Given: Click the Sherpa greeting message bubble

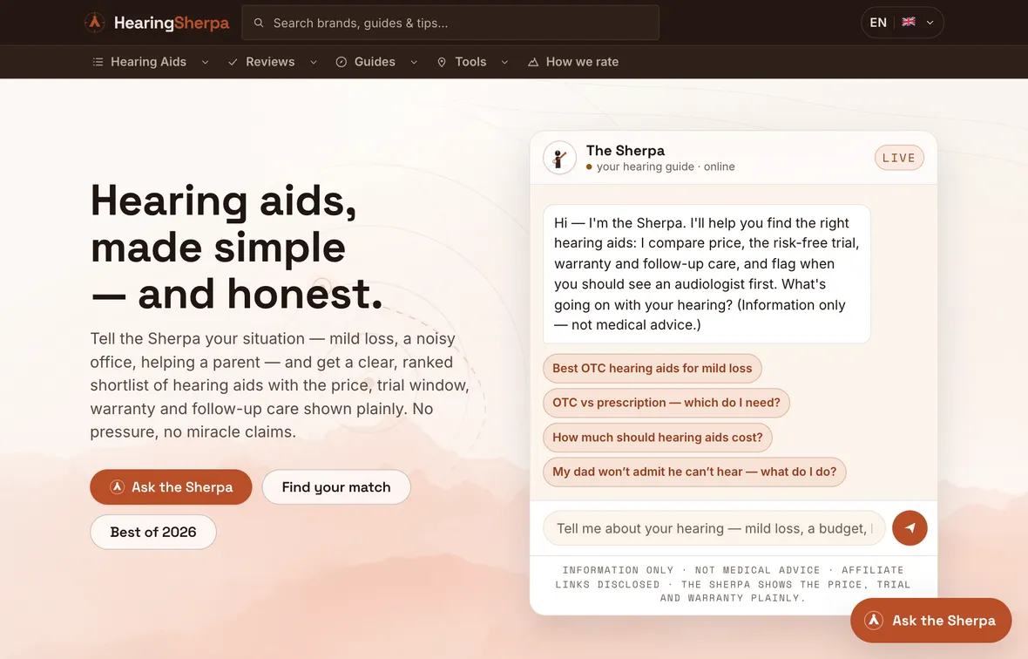Looking at the screenshot, I should pos(707,274).
